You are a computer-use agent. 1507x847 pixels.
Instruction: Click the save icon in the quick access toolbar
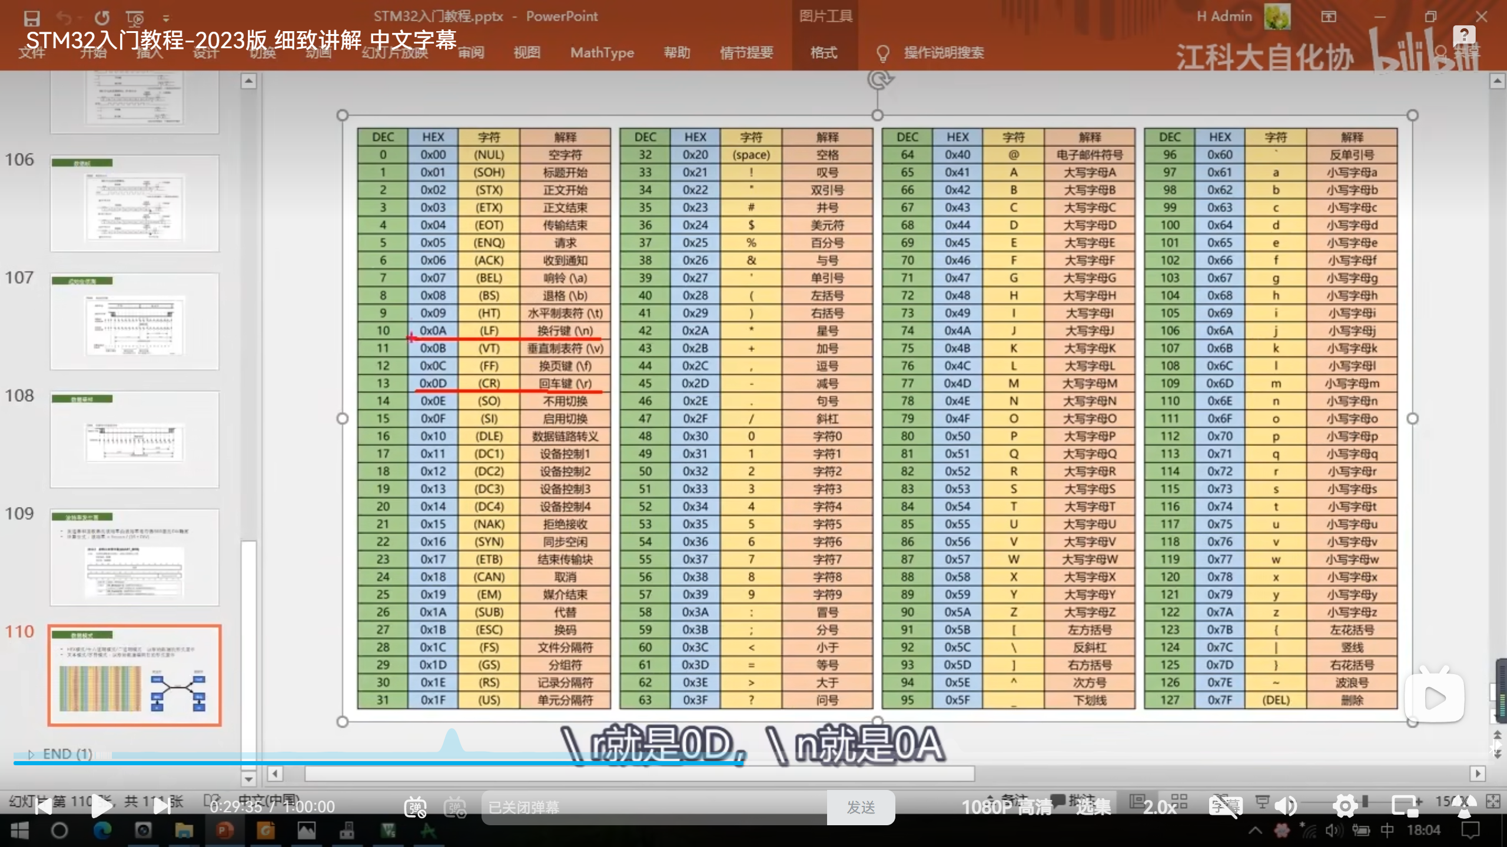[x=31, y=18]
